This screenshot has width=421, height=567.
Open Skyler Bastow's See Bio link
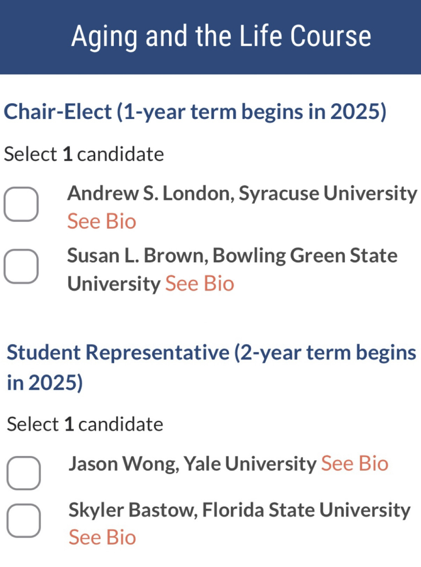(x=102, y=537)
